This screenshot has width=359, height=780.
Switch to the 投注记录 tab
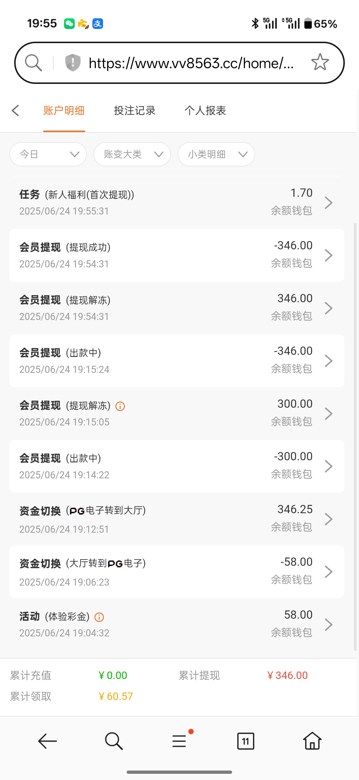pyautogui.click(x=135, y=110)
